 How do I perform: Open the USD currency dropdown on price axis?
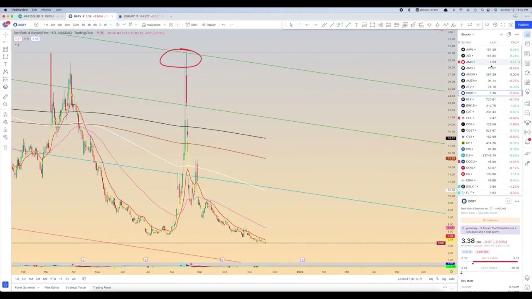(x=451, y=33)
